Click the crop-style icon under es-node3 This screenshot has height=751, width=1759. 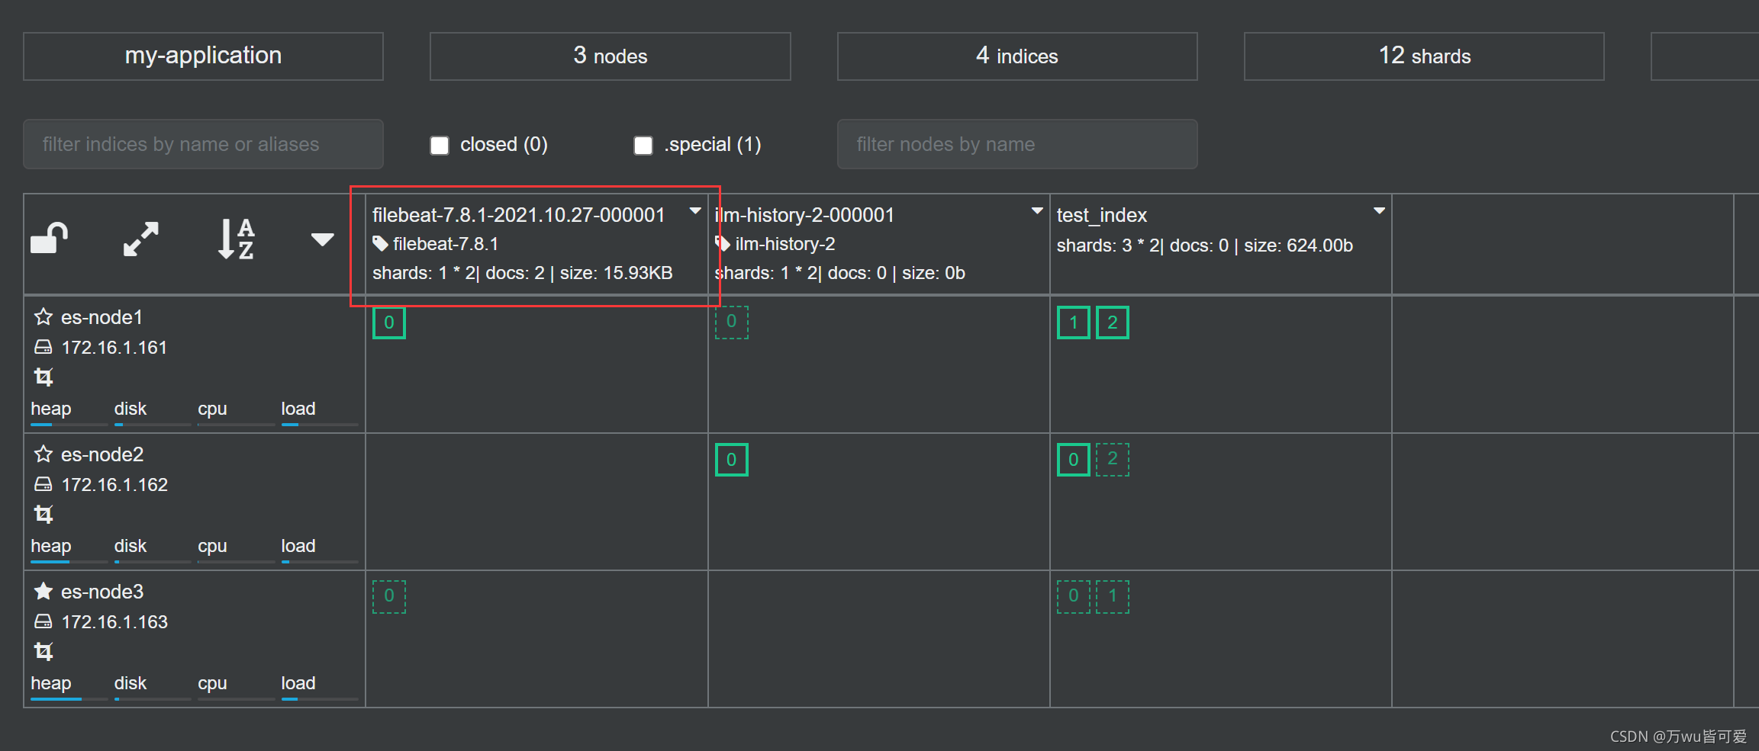point(43,651)
